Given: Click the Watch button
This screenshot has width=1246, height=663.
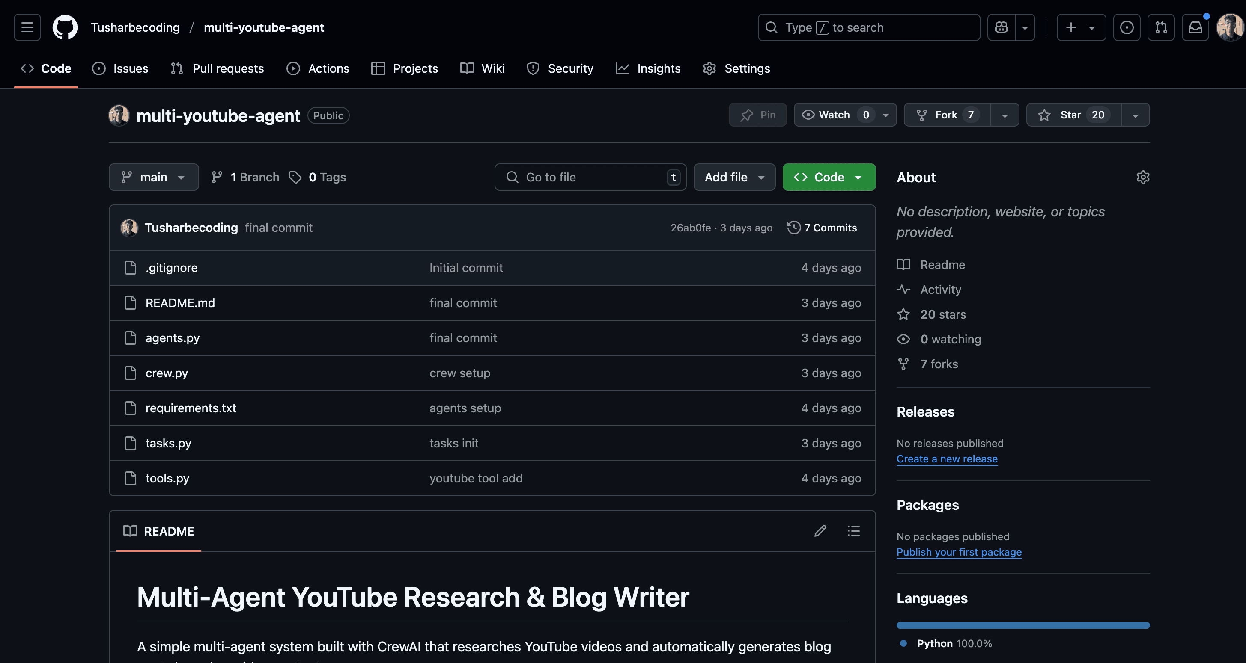Looking at the screenshot, I should [x=845, y=115].
